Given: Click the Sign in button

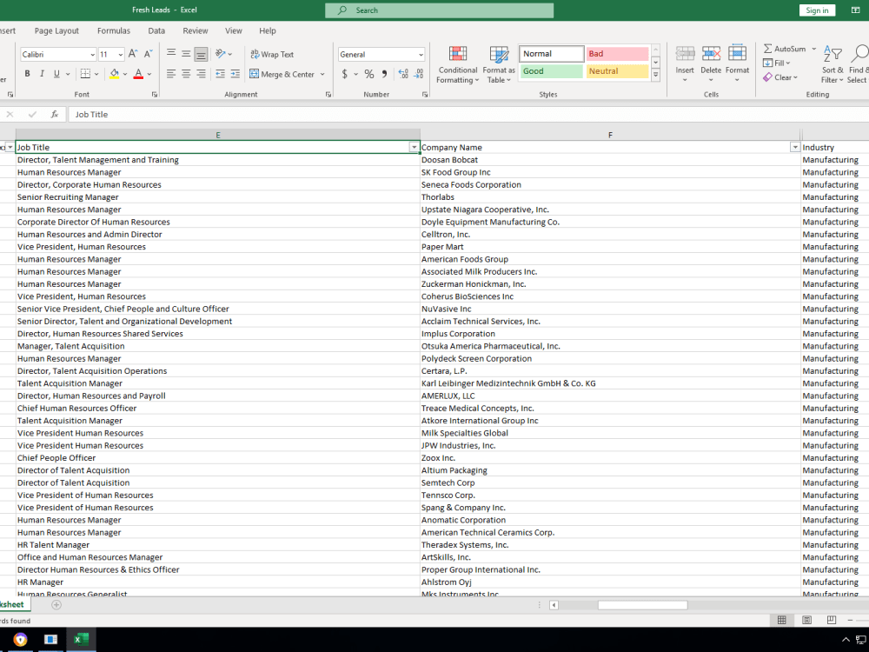Looking at the screenshot, I should coord(817,10).
